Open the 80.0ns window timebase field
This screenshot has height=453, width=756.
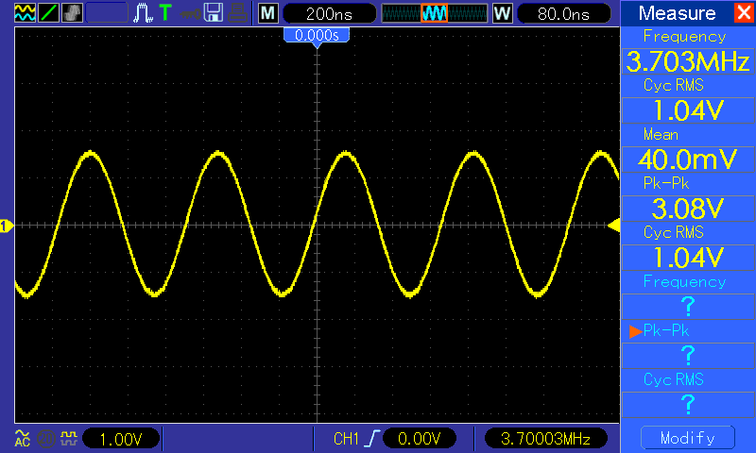tap(560, 13)
